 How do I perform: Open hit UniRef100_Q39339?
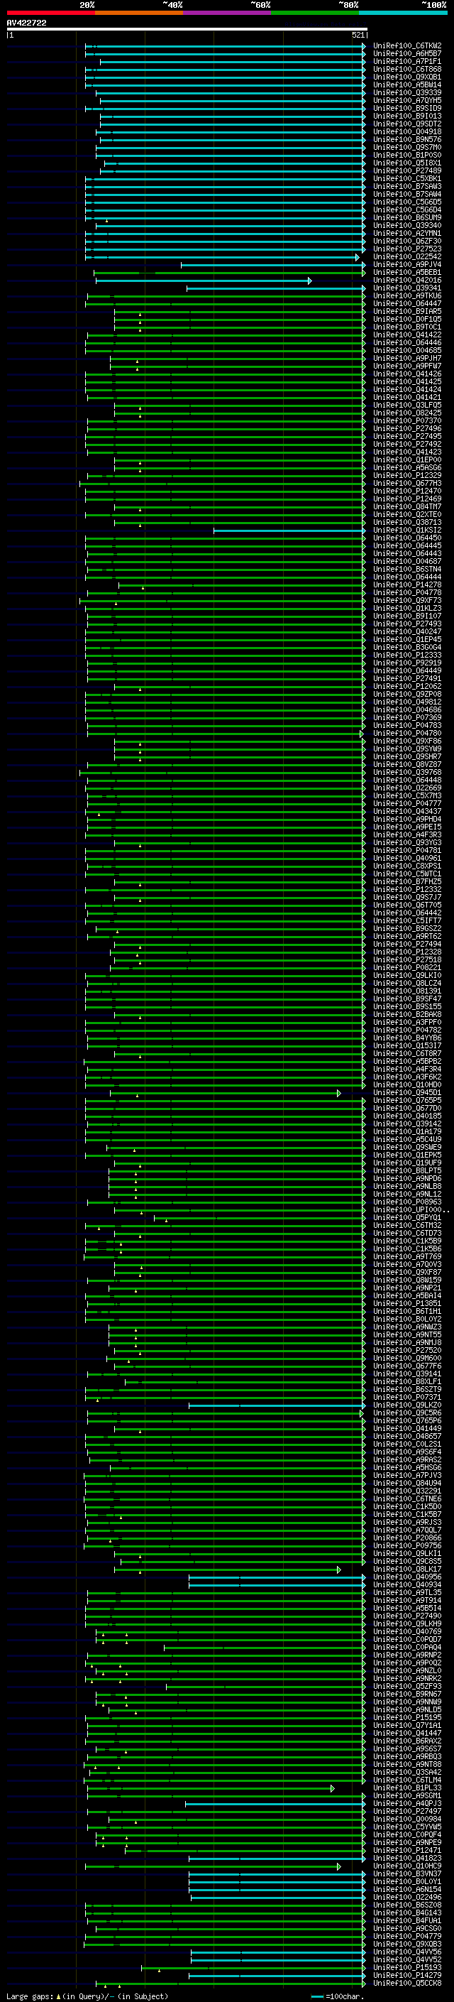(407, 92)
